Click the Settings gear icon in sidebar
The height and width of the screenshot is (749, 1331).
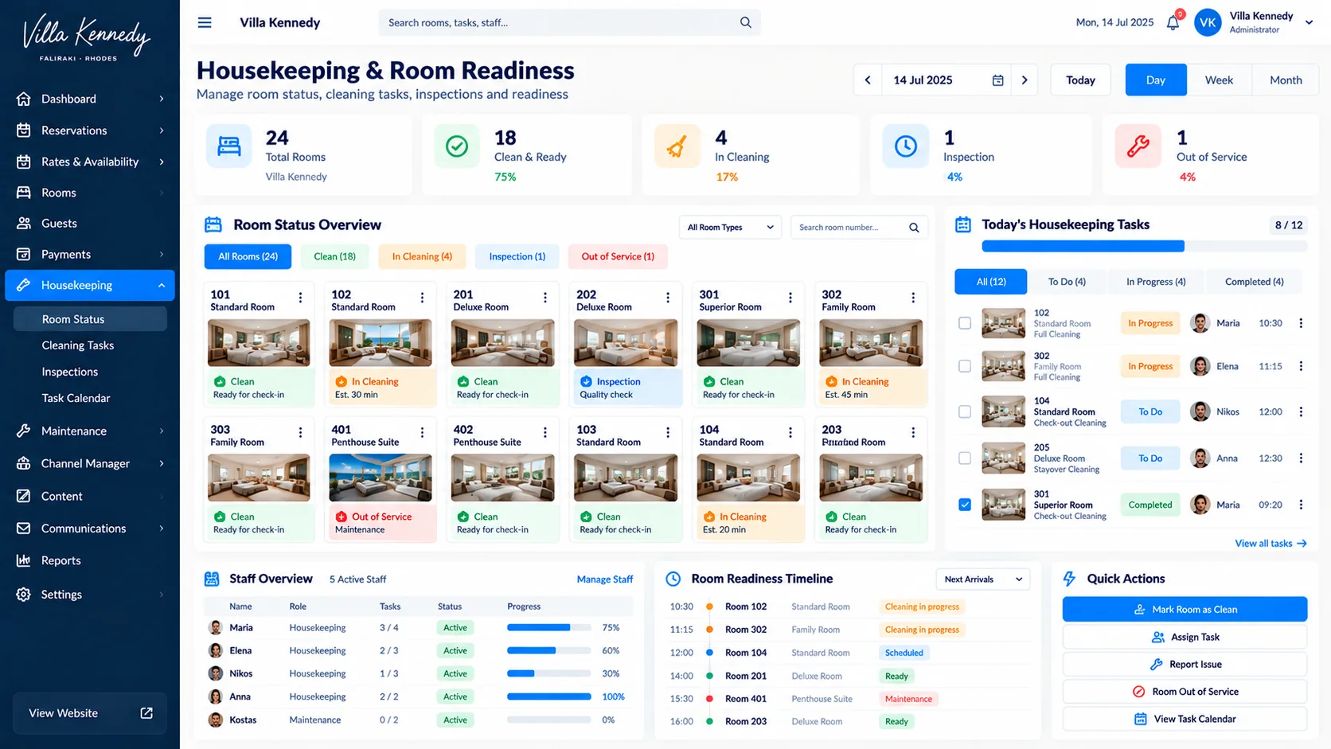coord(23,595)
